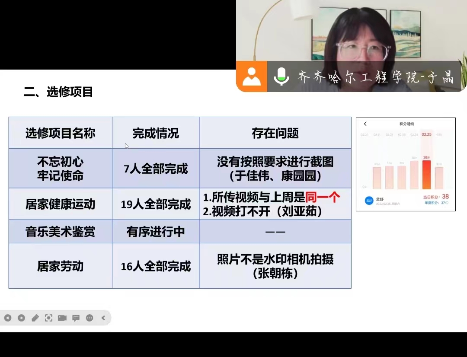This screenshot has width=467, height=357.
Task: Open the chat comment bubble icon
Action: point(76,318)
